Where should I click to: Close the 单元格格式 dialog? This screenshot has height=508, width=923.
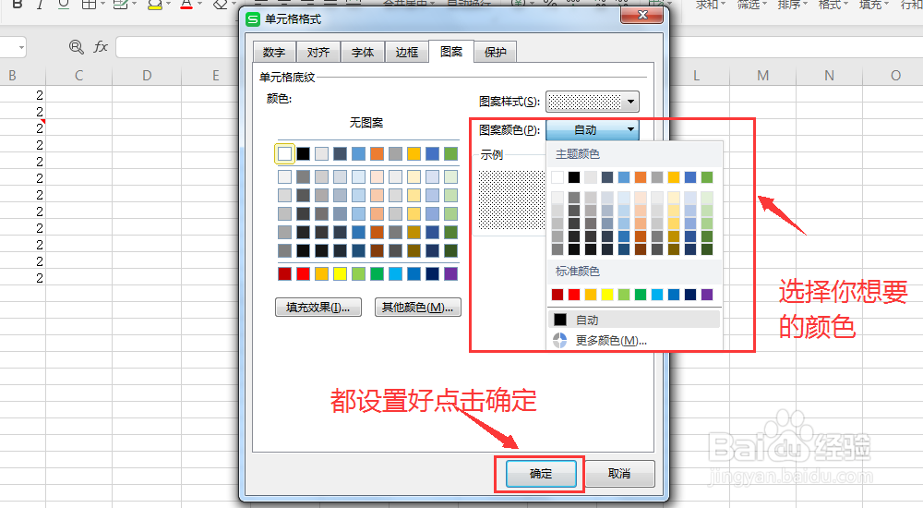[642, 16]
